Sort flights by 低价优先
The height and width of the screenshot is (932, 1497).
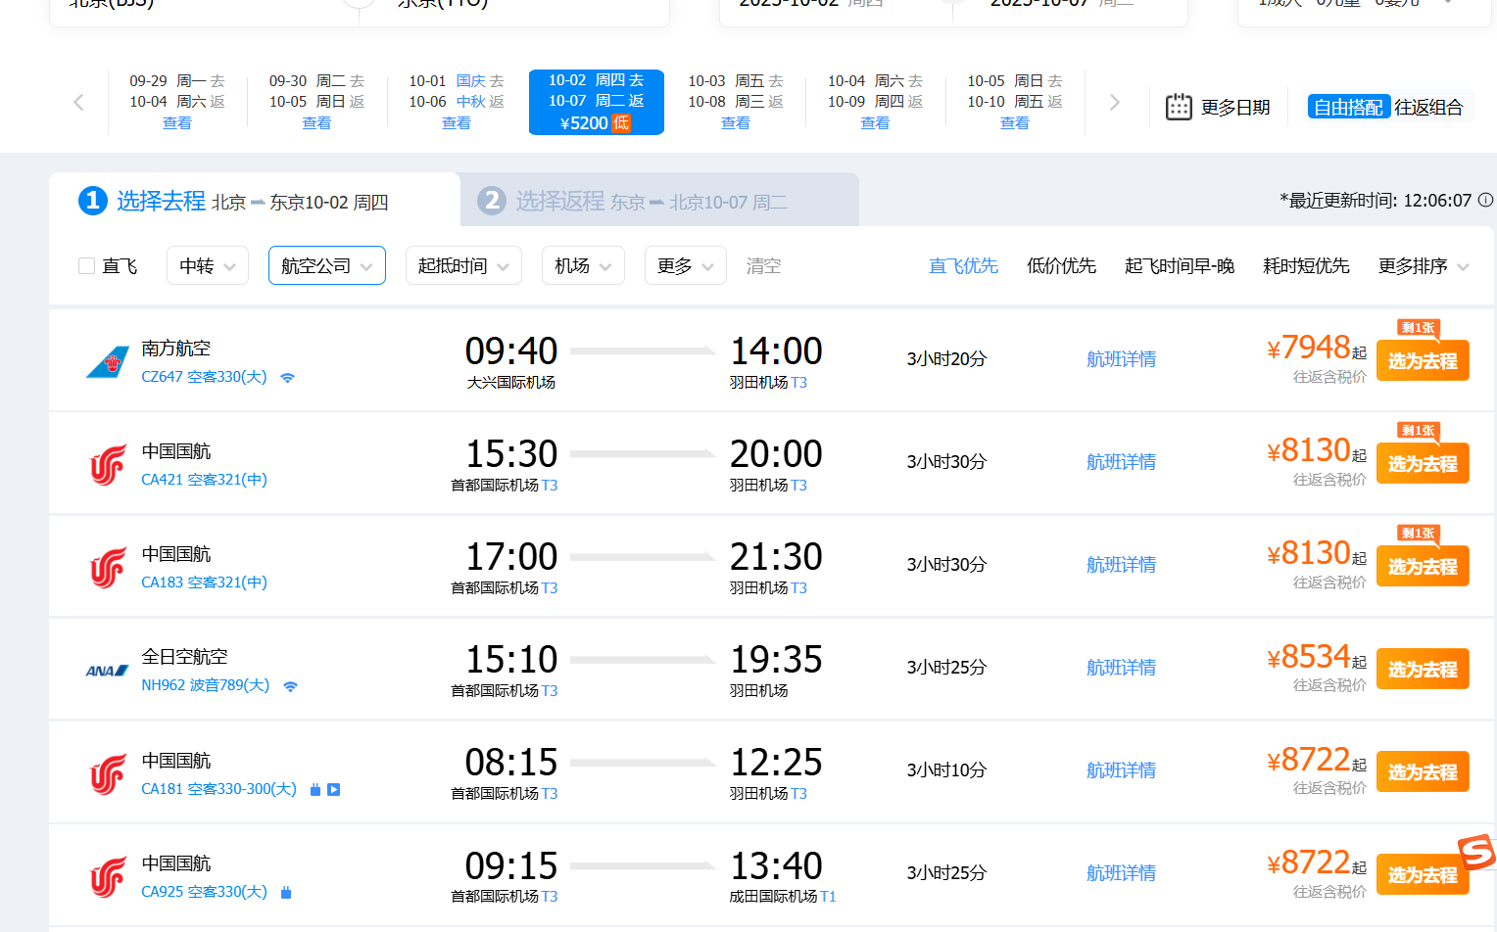point(1061,266)
